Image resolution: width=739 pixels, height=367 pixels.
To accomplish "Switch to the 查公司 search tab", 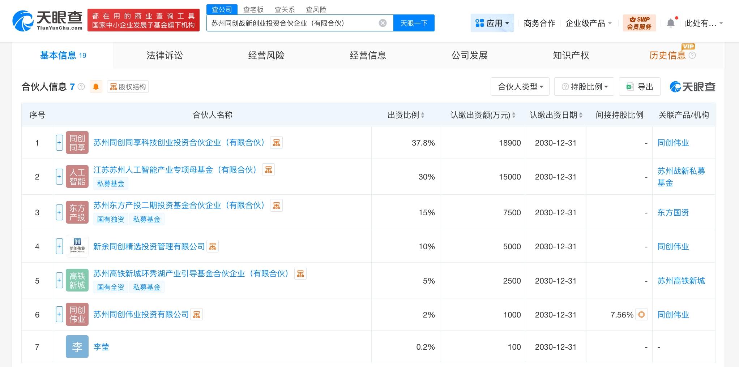I will pyautogui.click(x=222, y=9).
